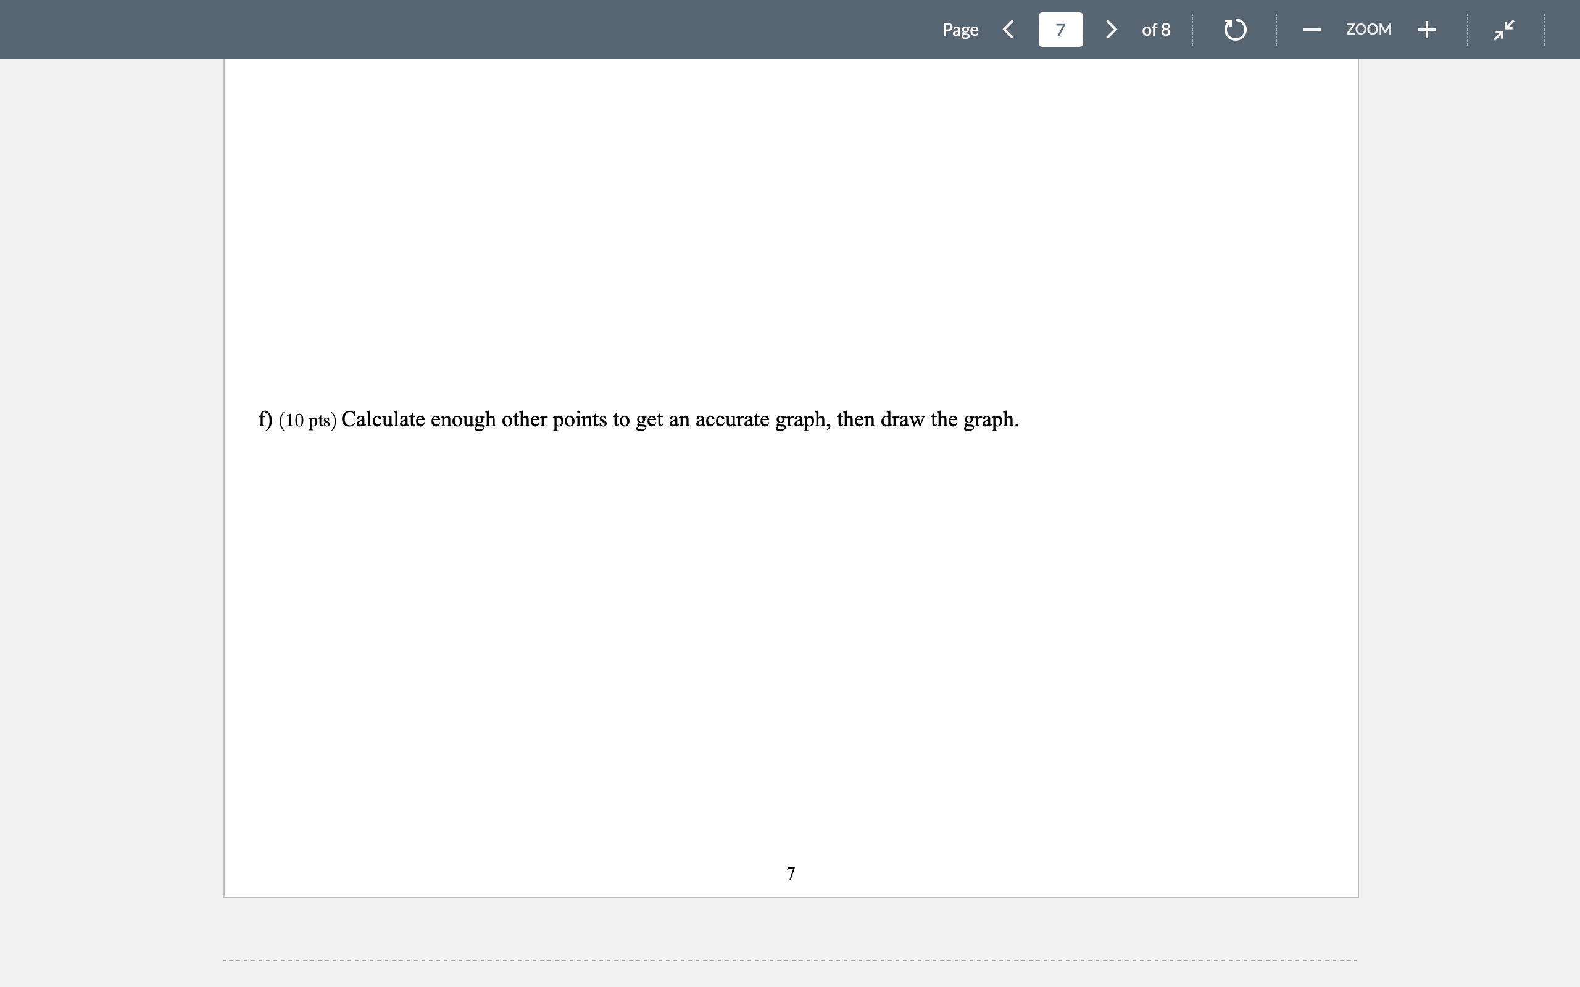This screenshot has width=1580, height=987.
Task: Go to the previous page
Action: click(1008, 30)
